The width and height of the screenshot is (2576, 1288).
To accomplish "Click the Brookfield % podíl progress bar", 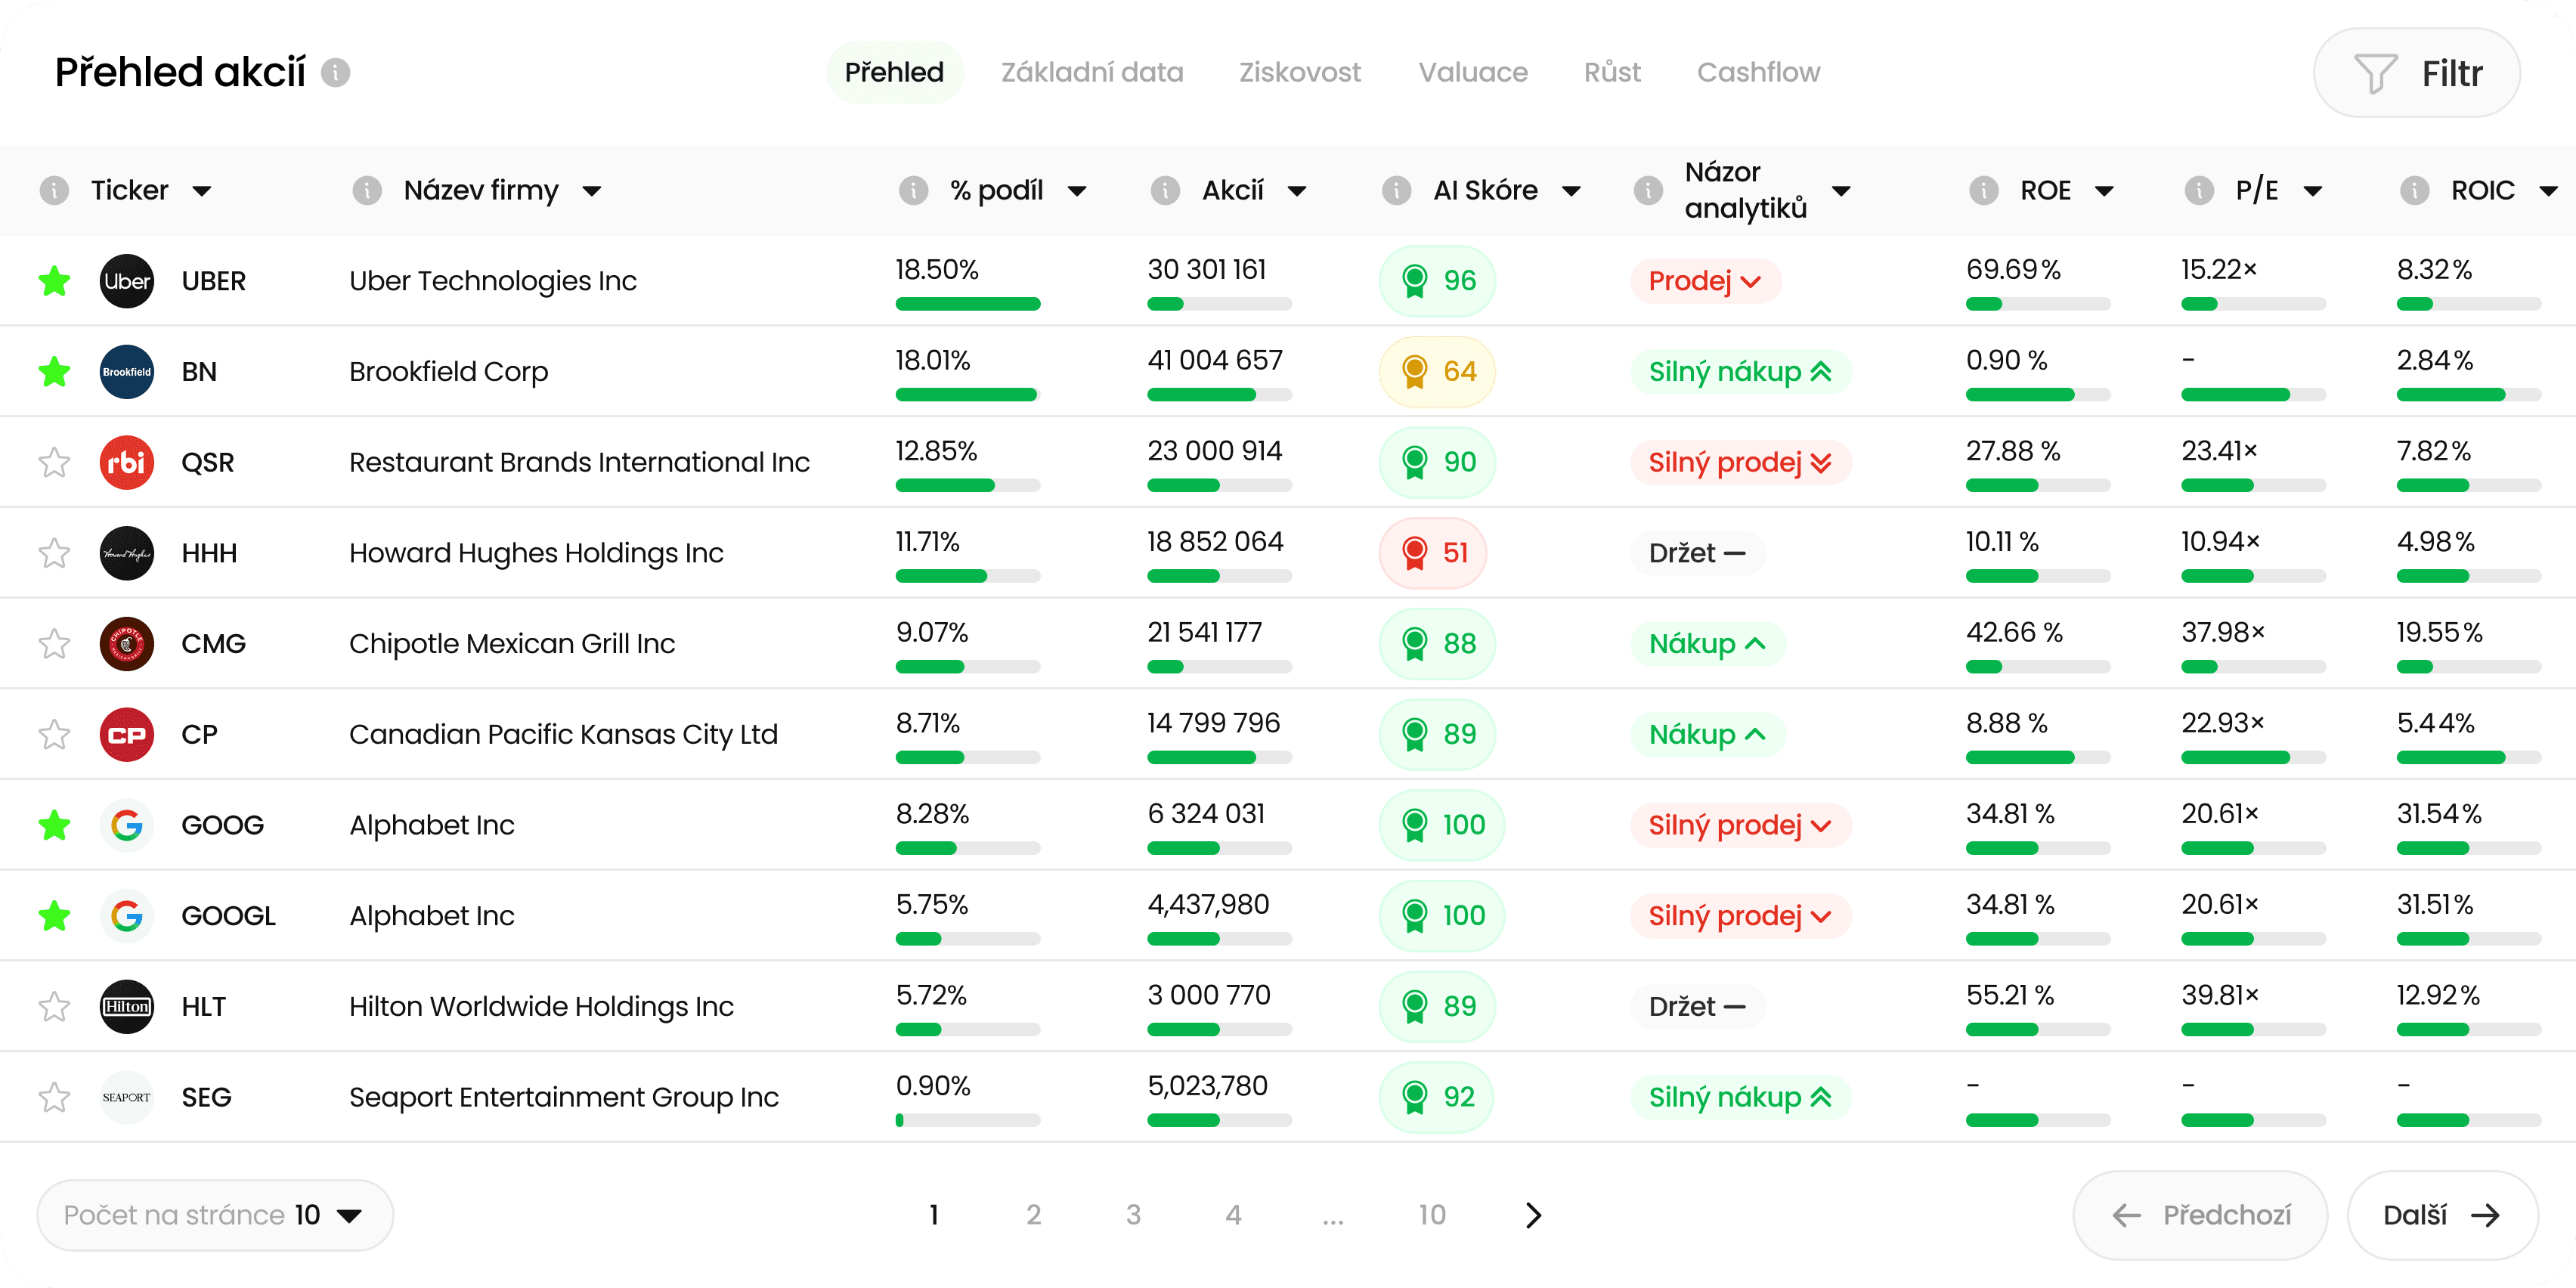I will 967,395.
